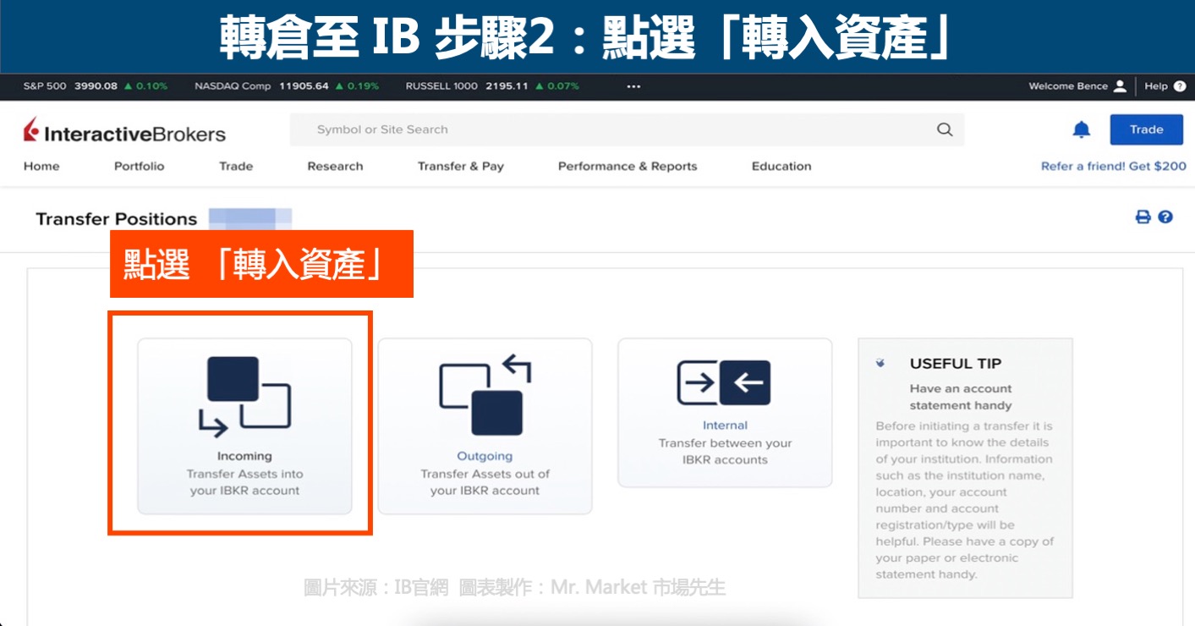Click the Welcome Bence text
This screenshot has width=1195, height=626.
(1068, 86)
